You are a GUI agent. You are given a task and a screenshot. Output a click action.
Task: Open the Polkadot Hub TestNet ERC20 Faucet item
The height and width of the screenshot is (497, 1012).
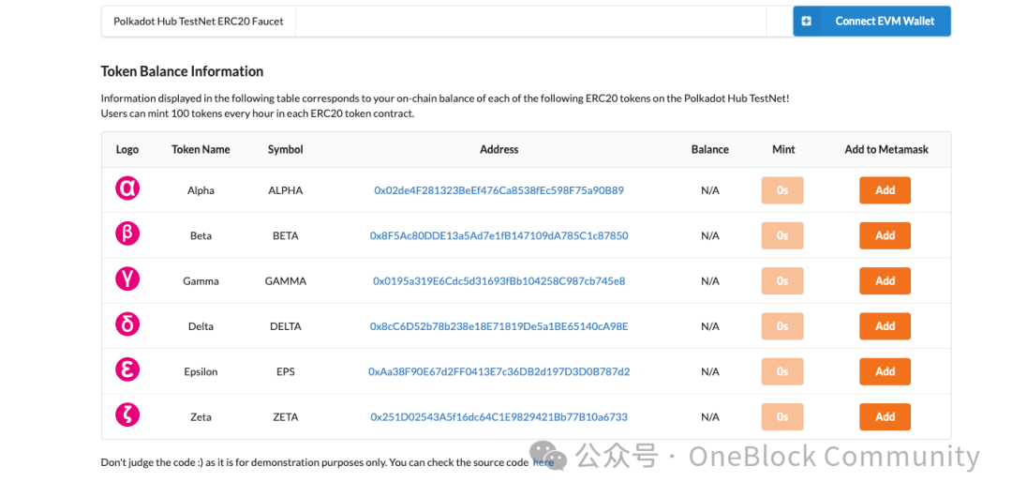tap(199, 22)
